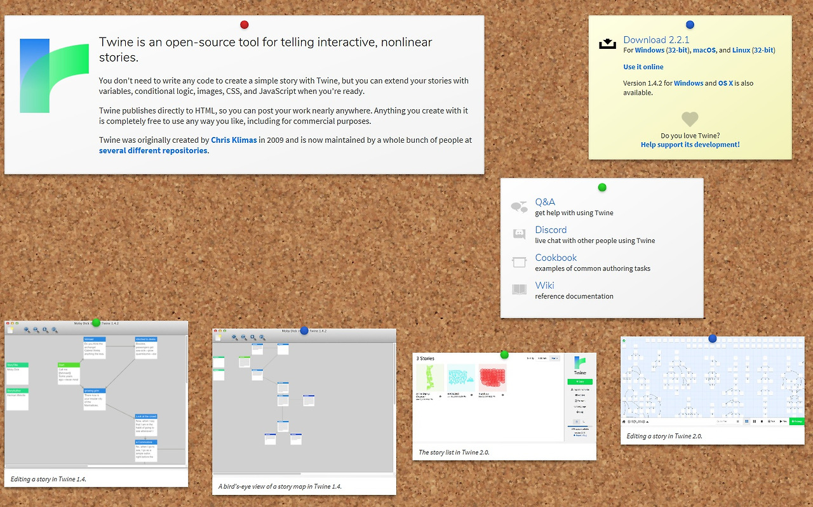The width and height of the screenshot is (813, 507).
Task: Click the paragraph starting 'Twine publishes directly to HTML'
Action: (283, 116)
